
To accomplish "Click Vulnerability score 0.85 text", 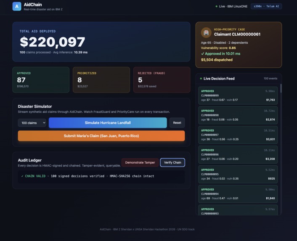I will (218, 48).
